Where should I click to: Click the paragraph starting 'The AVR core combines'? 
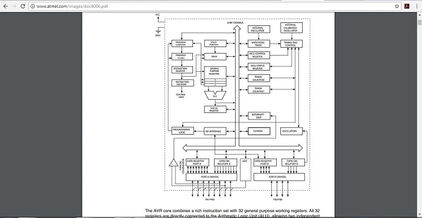click(x=233, y=213)
